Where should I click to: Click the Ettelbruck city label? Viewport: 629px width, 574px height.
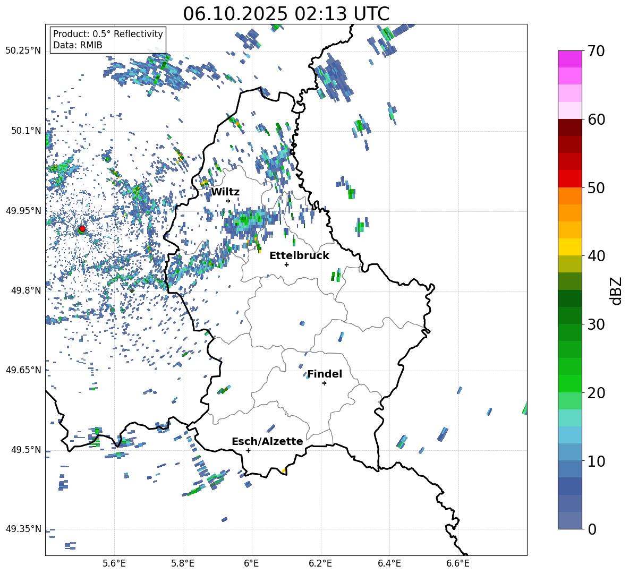299,256
